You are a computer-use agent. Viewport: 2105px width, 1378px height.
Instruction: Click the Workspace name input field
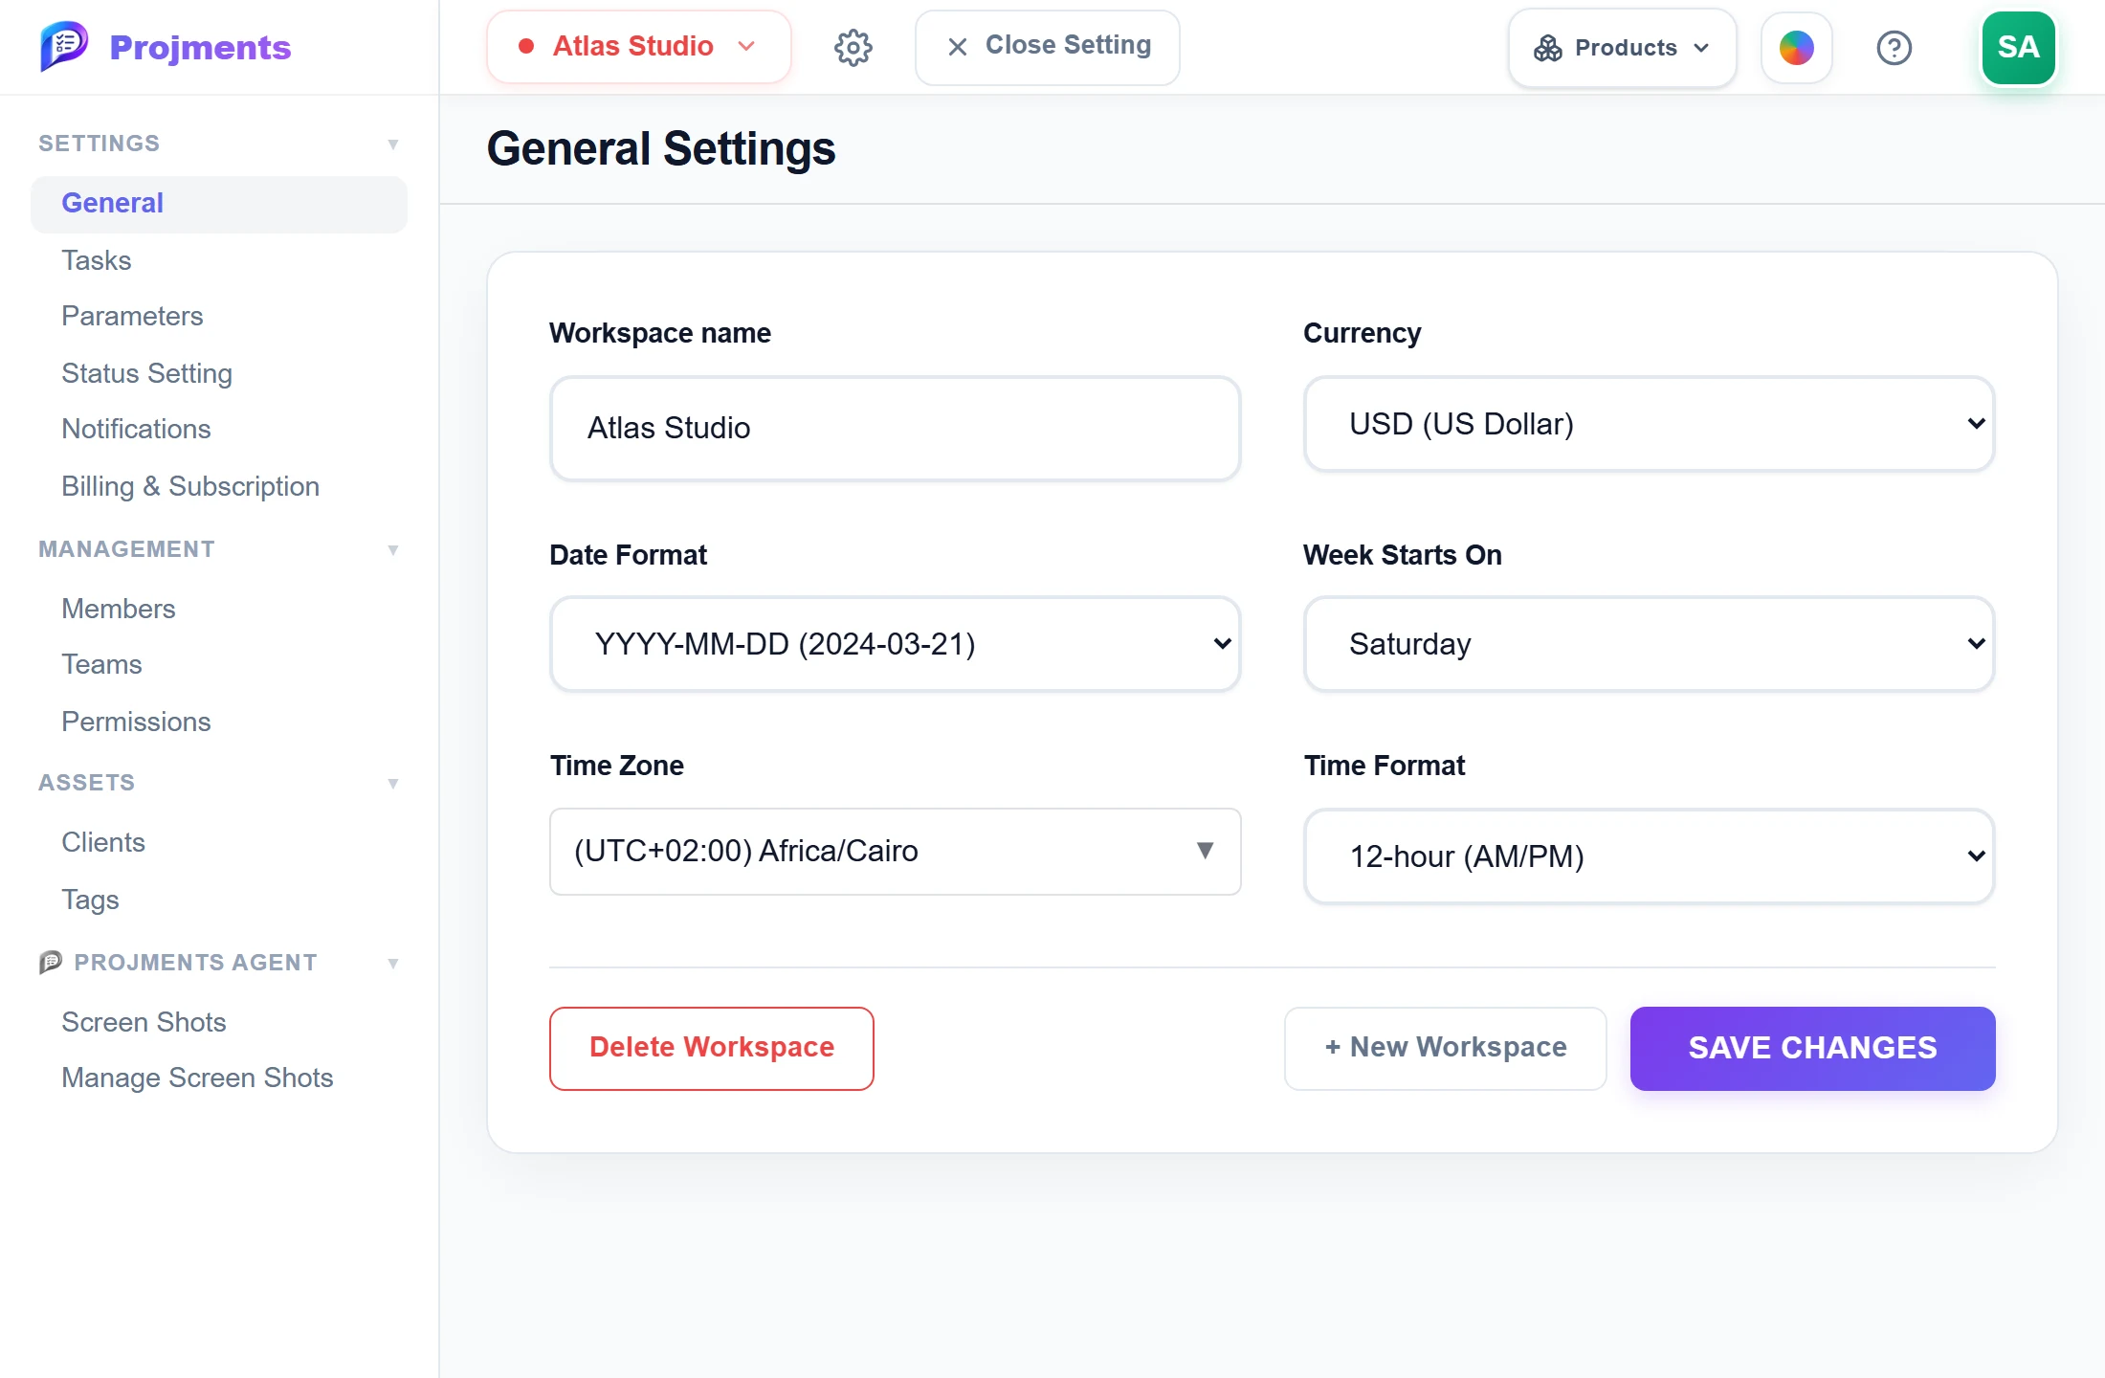pyautogui.click(x=895, y=428)
